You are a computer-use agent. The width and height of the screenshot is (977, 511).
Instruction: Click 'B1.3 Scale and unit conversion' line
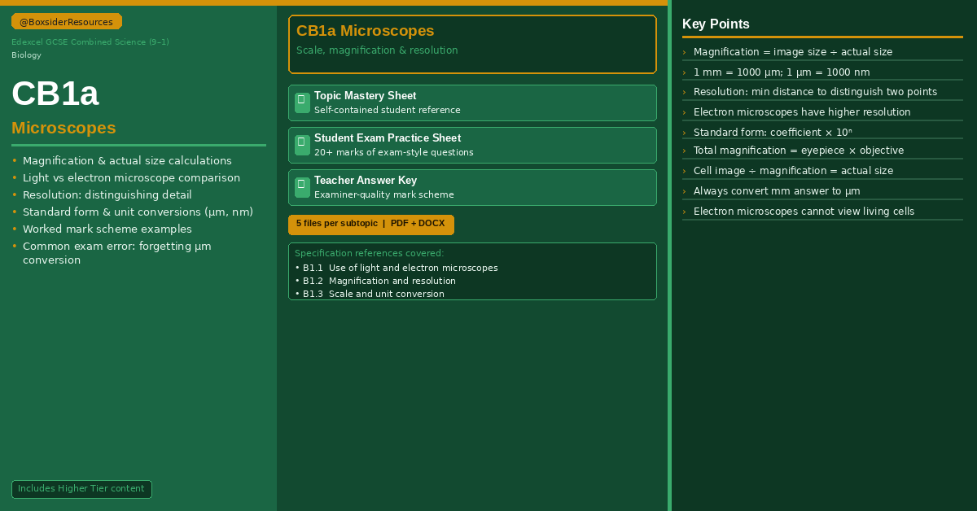click(374, 294)
